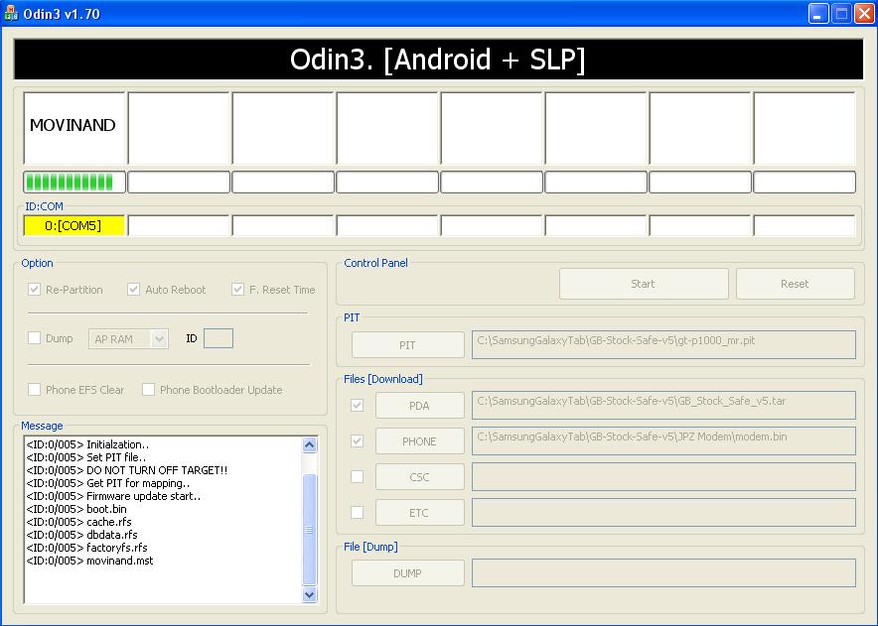Maximize the Odin3 window
Image resolution: width=878 pixels, height=626 pixels.
click(841, 14)
